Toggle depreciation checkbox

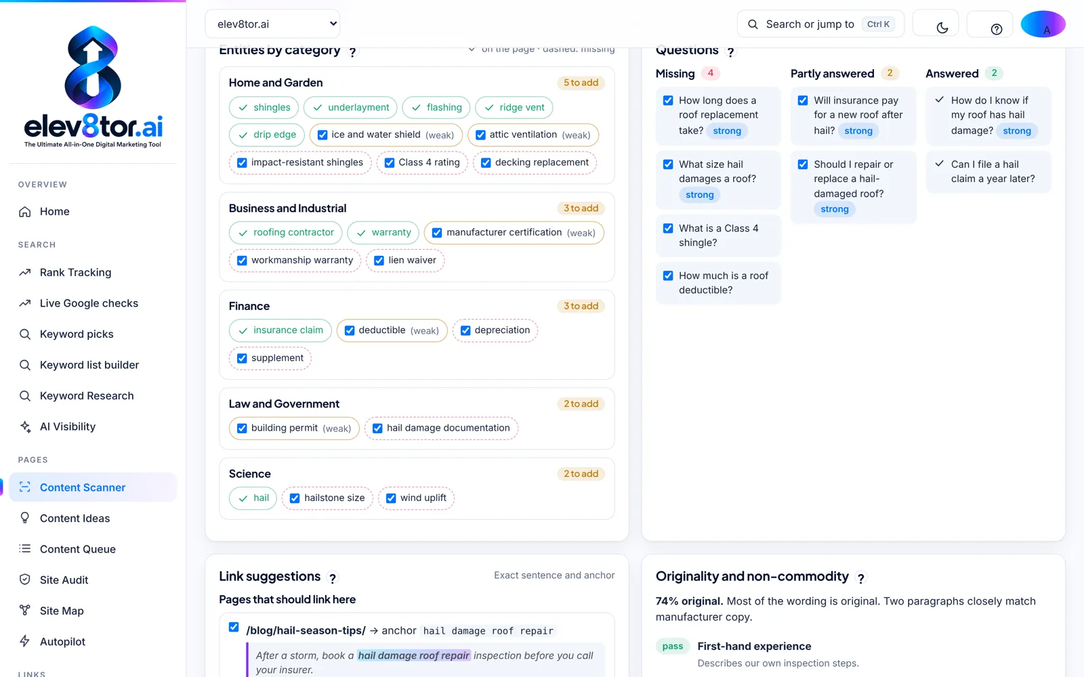pos(465,331)
